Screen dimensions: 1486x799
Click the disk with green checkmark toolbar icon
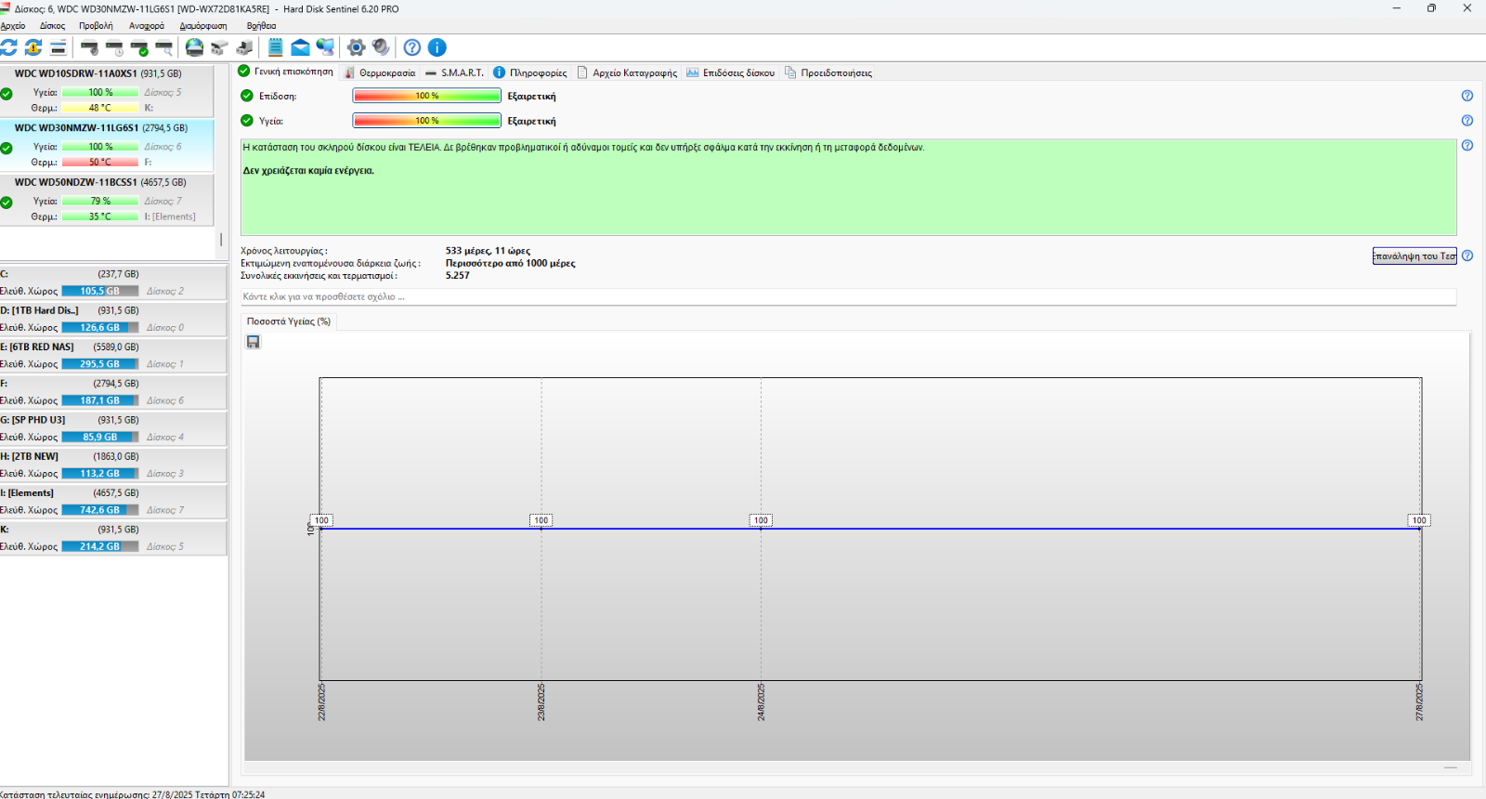coord(140,47)
